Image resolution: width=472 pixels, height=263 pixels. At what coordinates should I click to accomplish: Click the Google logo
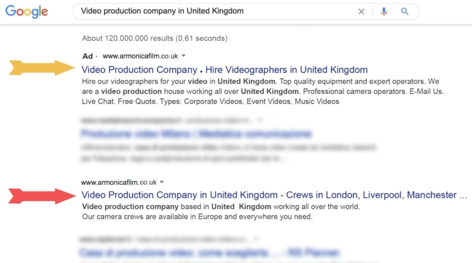[x=27, y=12]
